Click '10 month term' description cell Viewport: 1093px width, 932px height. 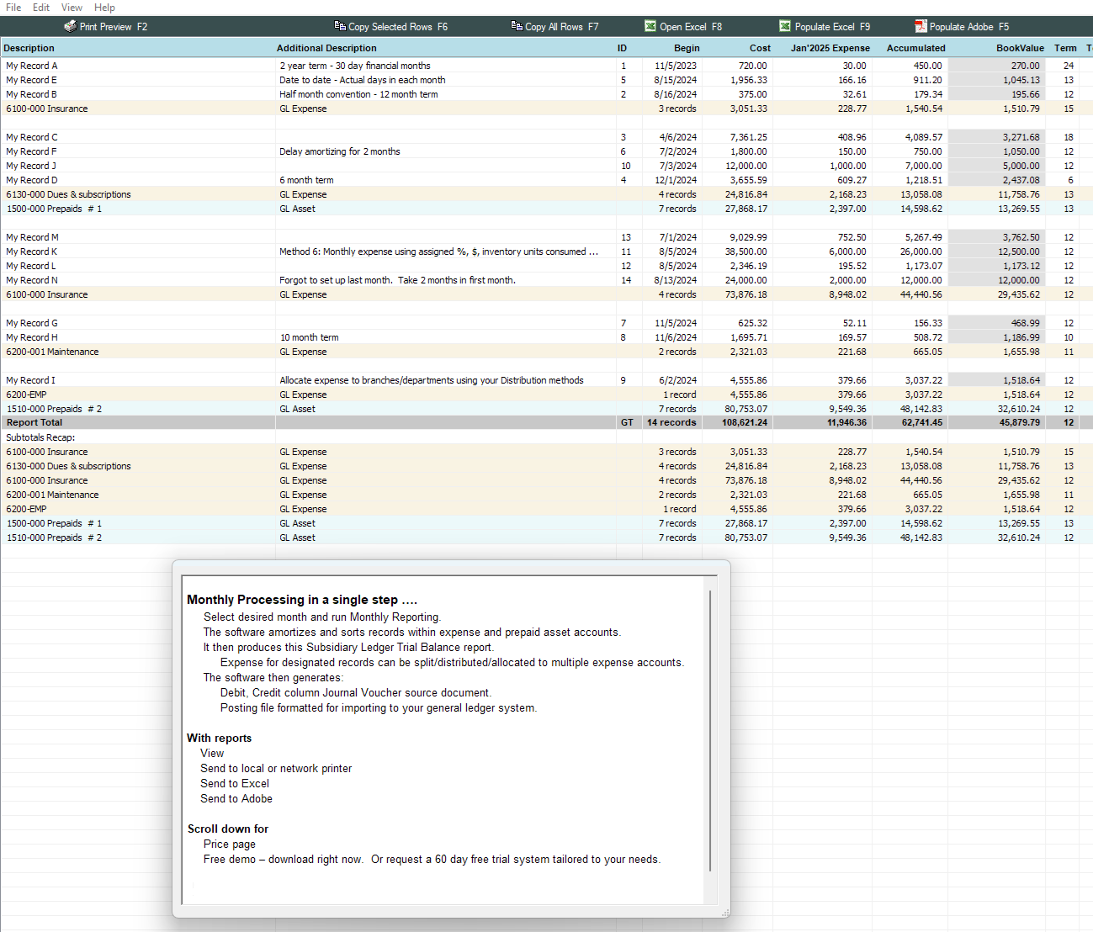(x=309, y=337)
